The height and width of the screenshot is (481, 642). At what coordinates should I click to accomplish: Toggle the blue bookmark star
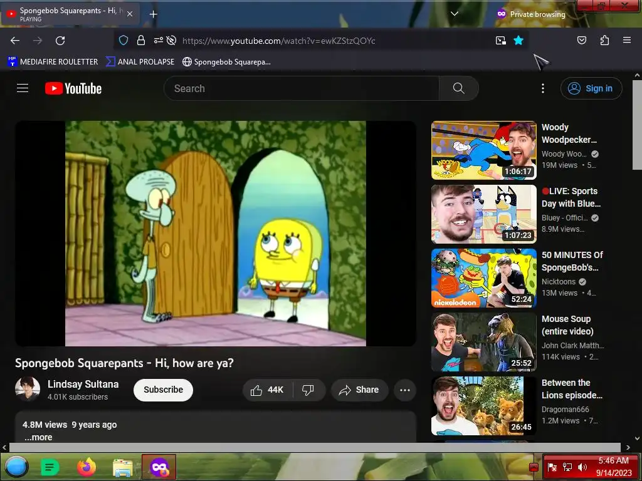pyautogui.click(x=518, y=40)
